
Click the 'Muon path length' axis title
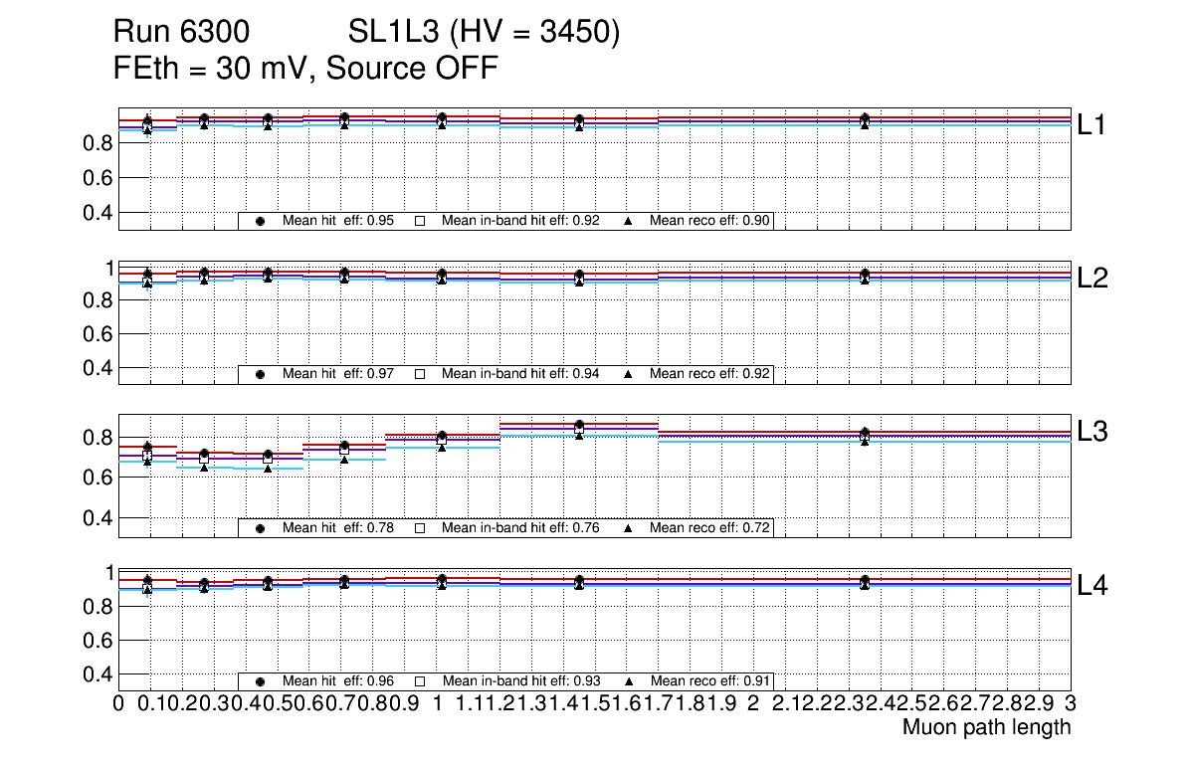coord(986,727)
